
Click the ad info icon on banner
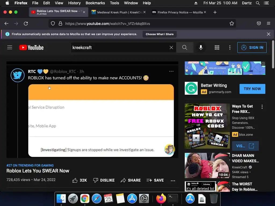(263, 64)
